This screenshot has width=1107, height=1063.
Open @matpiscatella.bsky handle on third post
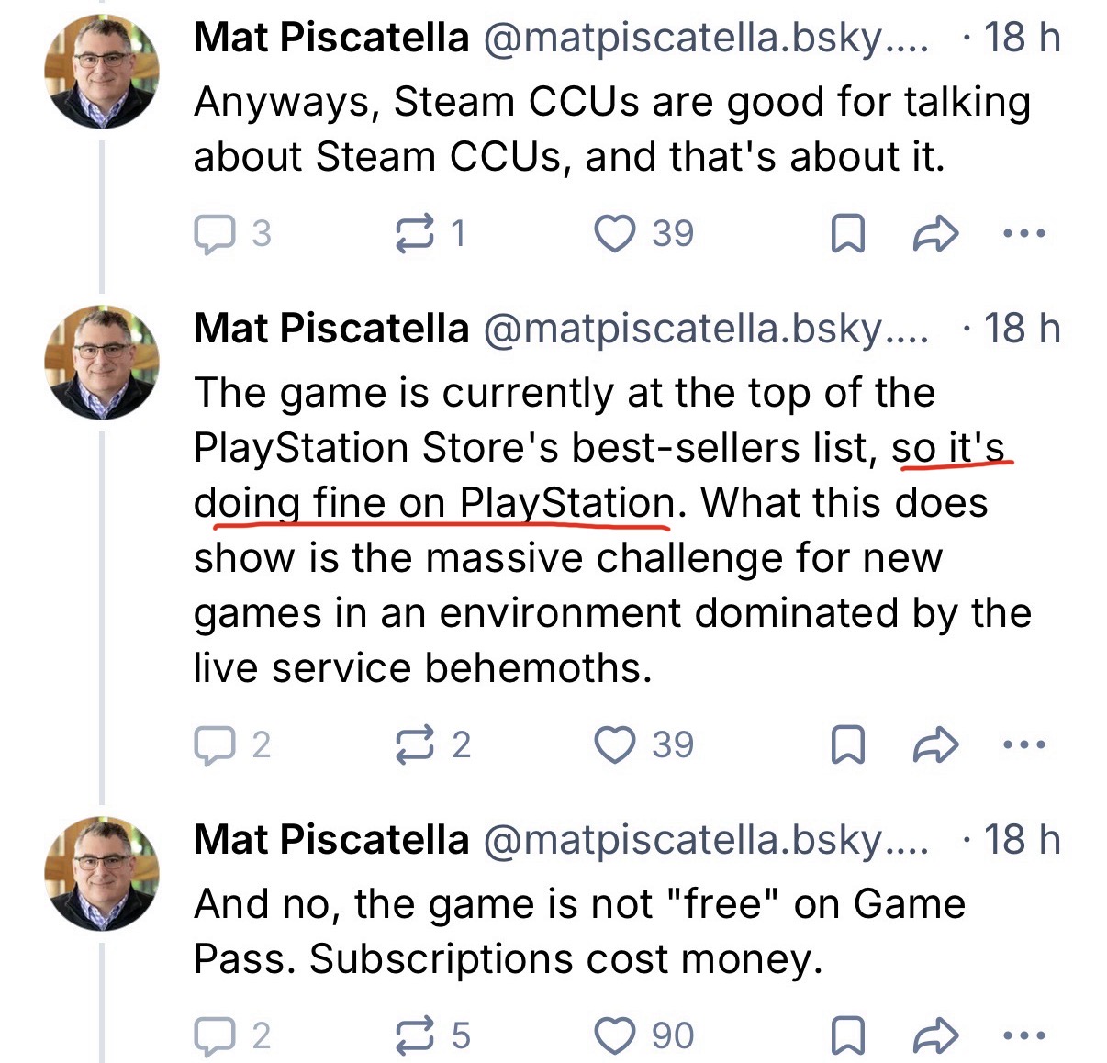(706, 840)
